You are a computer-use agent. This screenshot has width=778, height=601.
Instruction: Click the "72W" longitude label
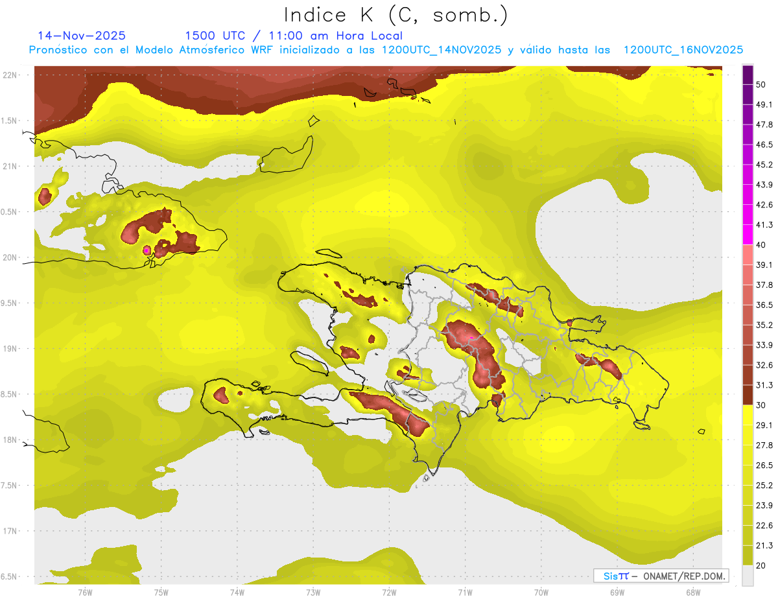click(389, 593)
